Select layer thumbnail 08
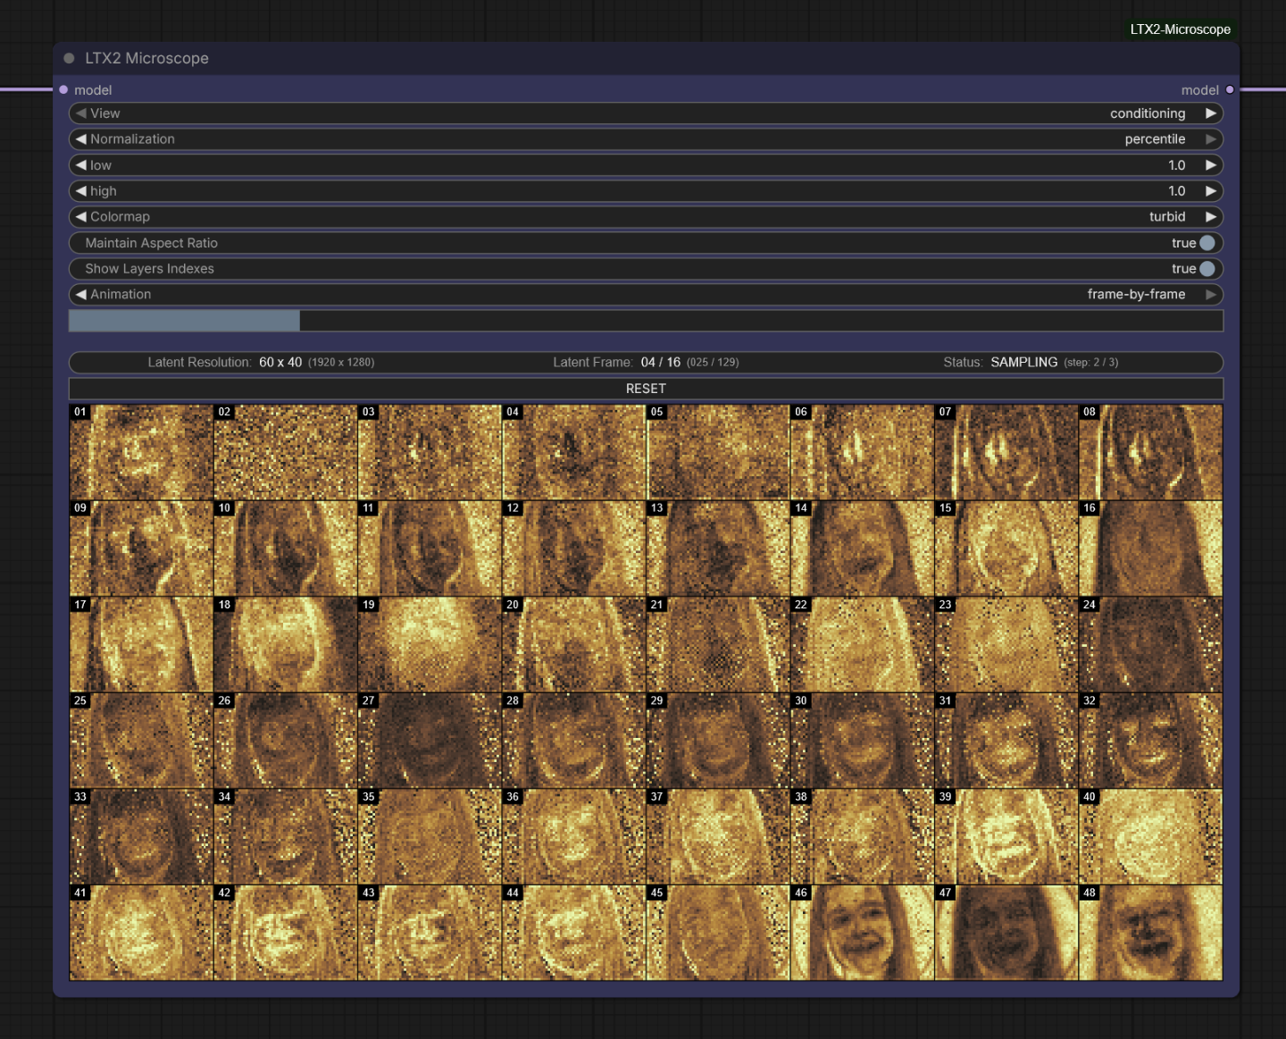This screenshot has width=1286, height=1039. 1150,452
